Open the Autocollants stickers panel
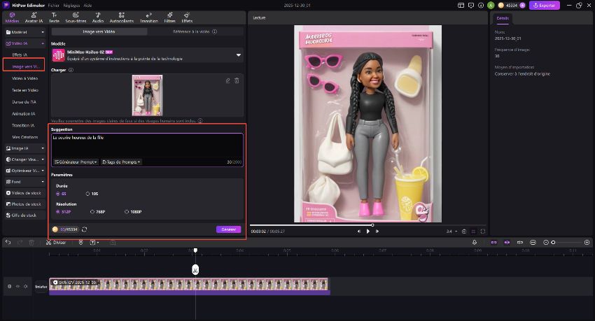This screenshot has width=595, height=321. tap(123, 17)
